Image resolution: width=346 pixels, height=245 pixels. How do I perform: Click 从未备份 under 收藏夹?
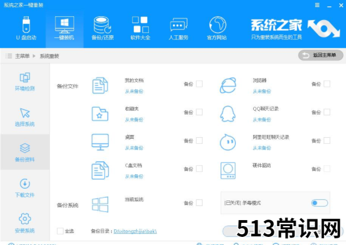(134, 120)
